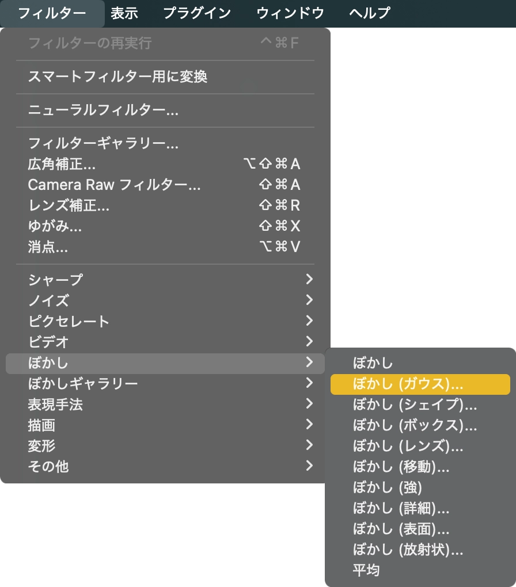Screen dimensions: 516x587
Task: Open レンズ補正... filter
Action: click(69, 205)
